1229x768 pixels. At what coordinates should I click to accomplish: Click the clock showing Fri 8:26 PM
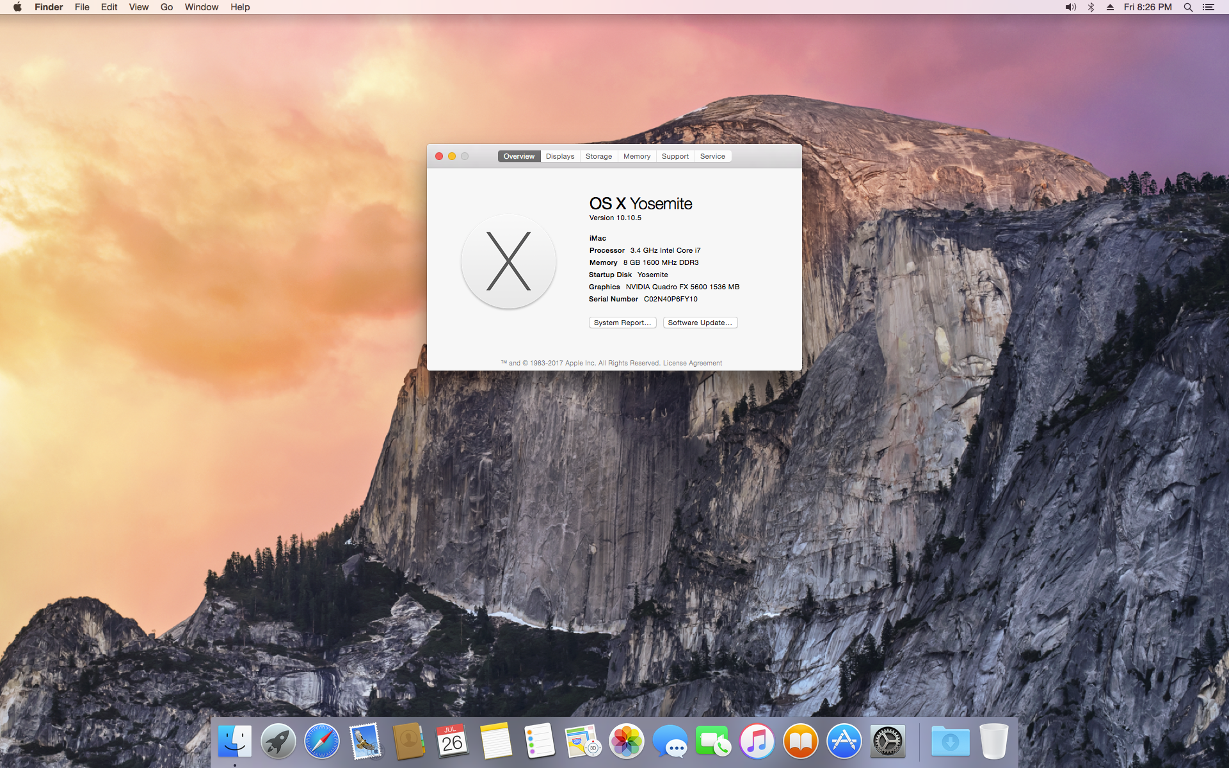[1148, 7]
